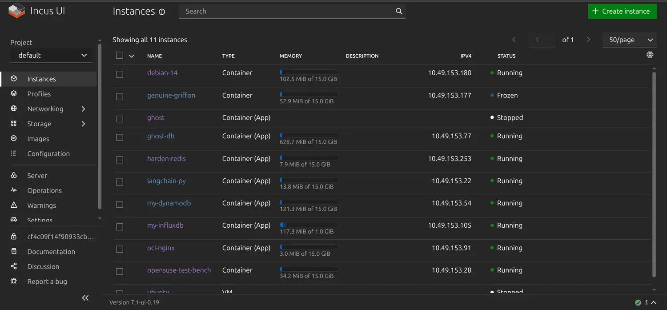Click the Frozen status of genuine-griffon
The image size is (667, 310).
click(x=507, y=95)
